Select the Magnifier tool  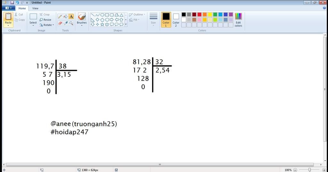71,23
